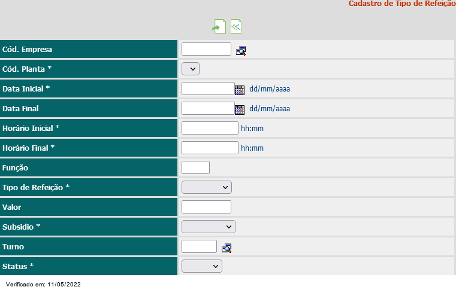Open the lookup search beside Turno
This screenshot has width=456, height=293.
[227, 248]
